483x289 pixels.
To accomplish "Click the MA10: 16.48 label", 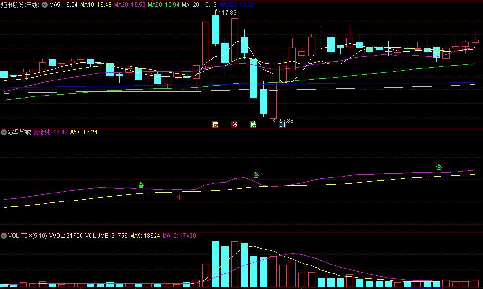I will 96,5.
